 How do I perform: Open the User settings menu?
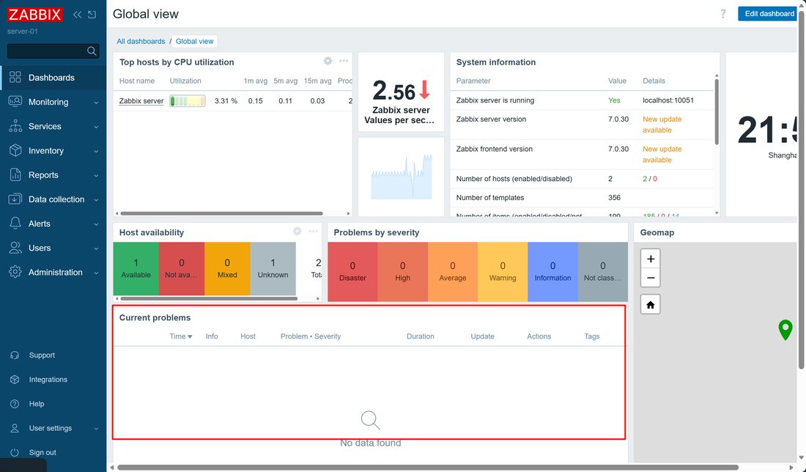(53, 428)
